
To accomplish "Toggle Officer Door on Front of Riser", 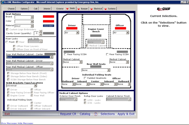I will tap(14, 50).
